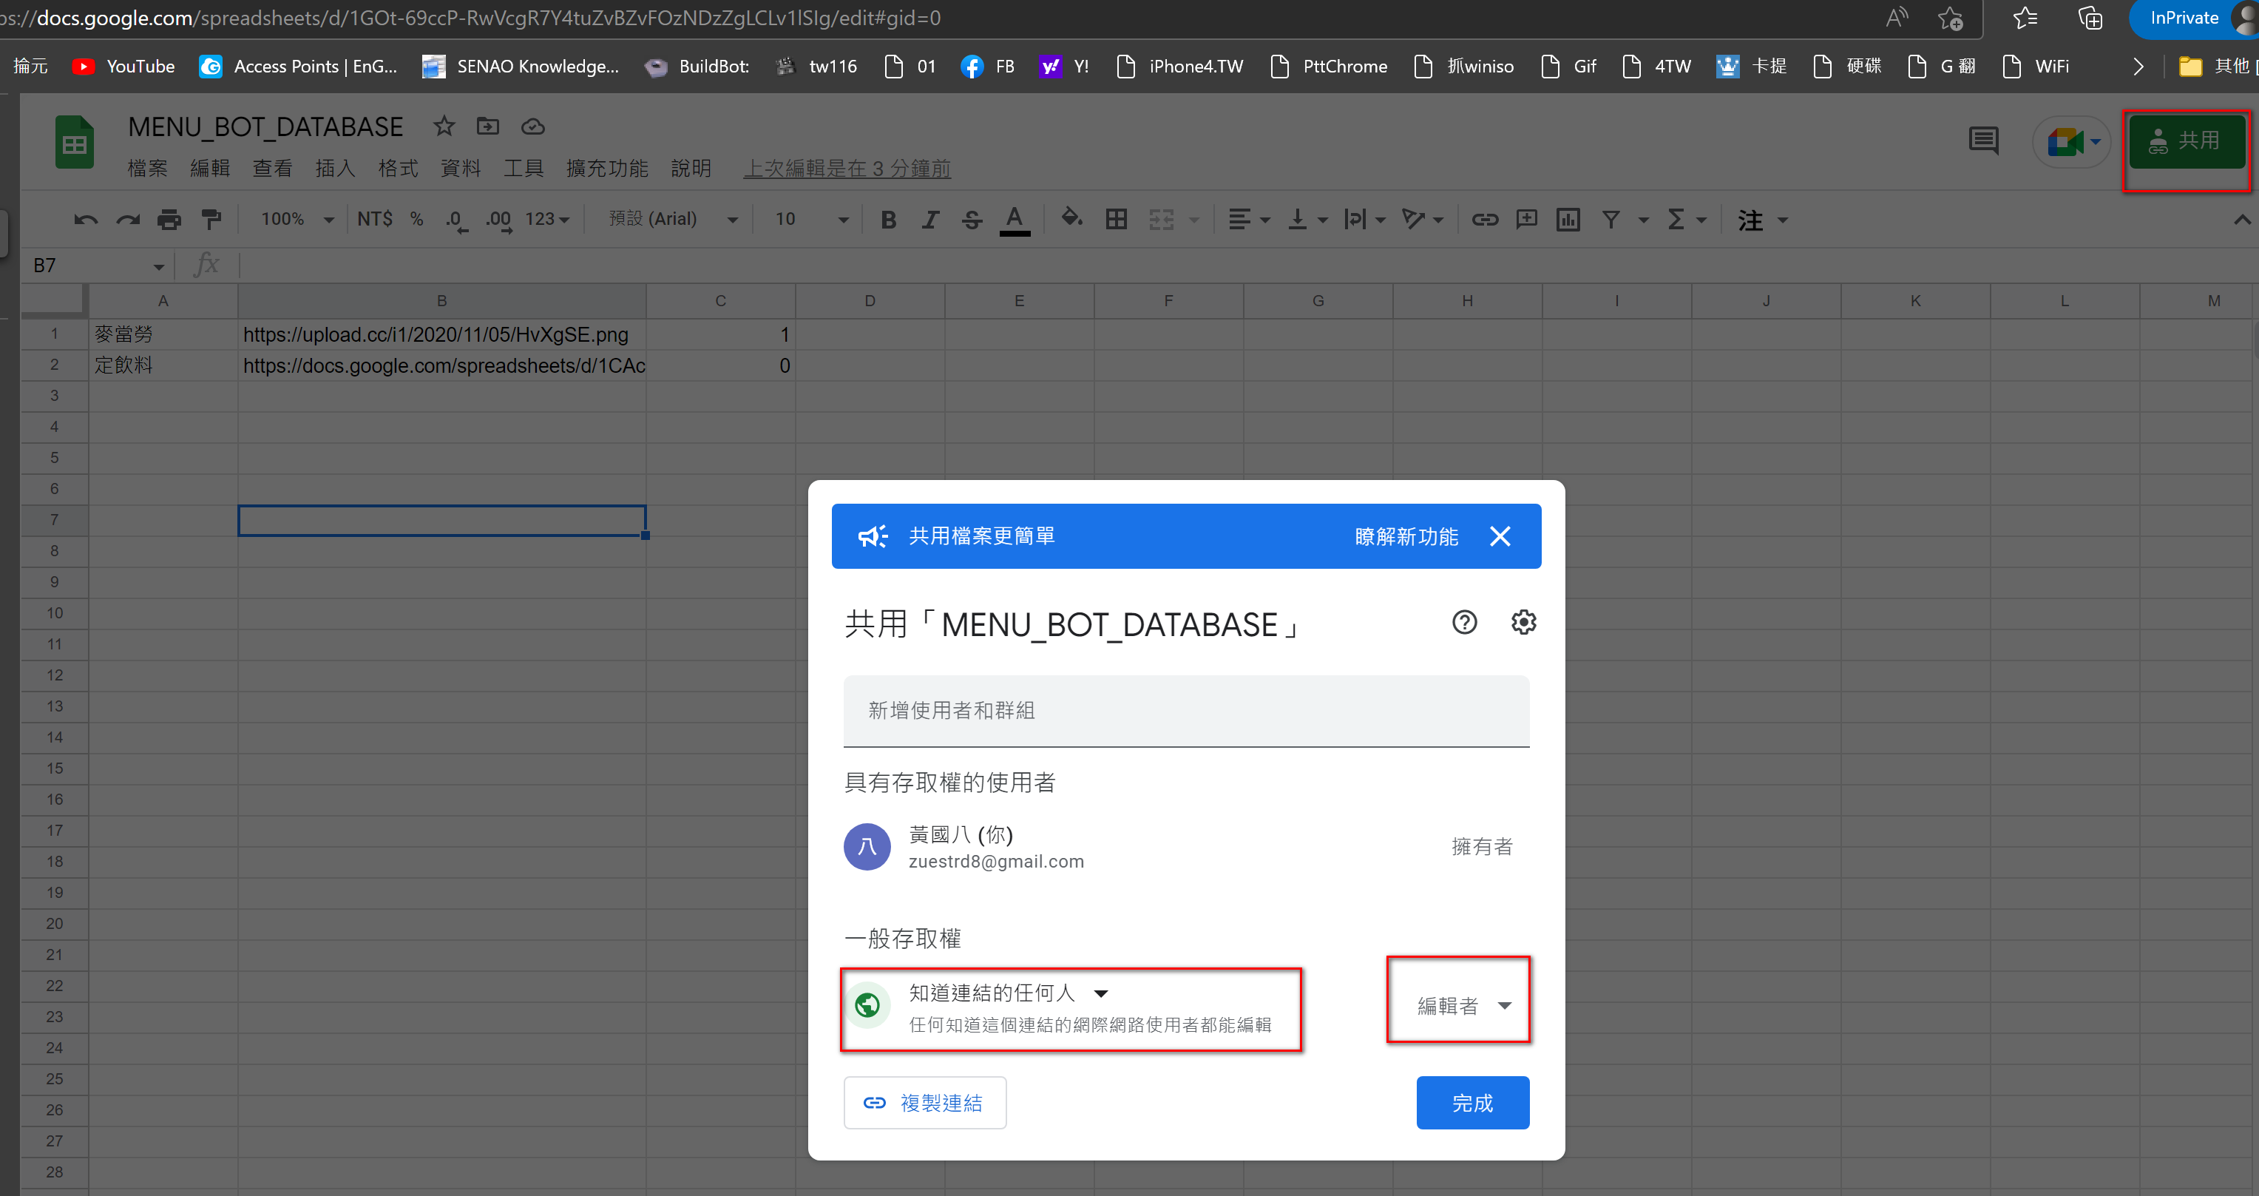Close the blue sharing announcement banner

tap(1500, 536)
